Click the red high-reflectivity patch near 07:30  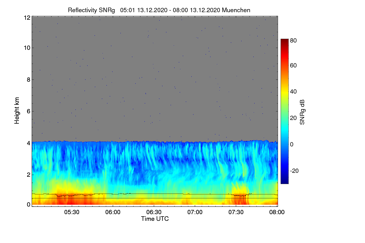[x=240, y=199]
